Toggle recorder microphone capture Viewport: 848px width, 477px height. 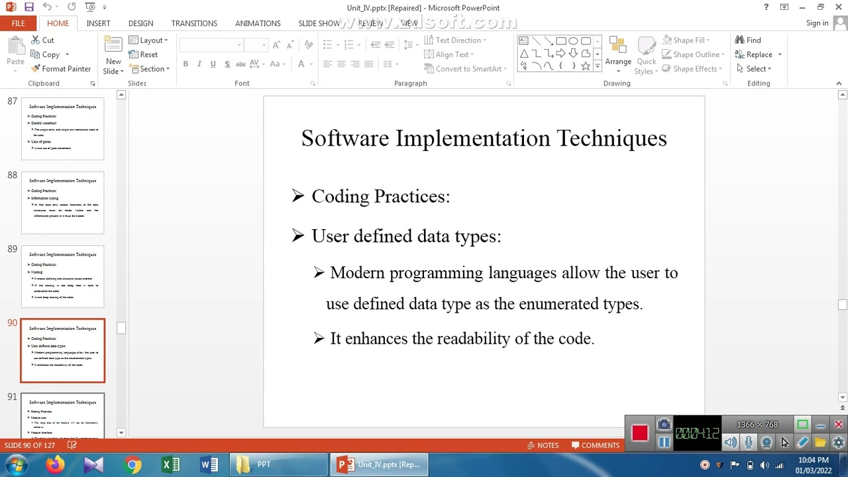[749, 443]
